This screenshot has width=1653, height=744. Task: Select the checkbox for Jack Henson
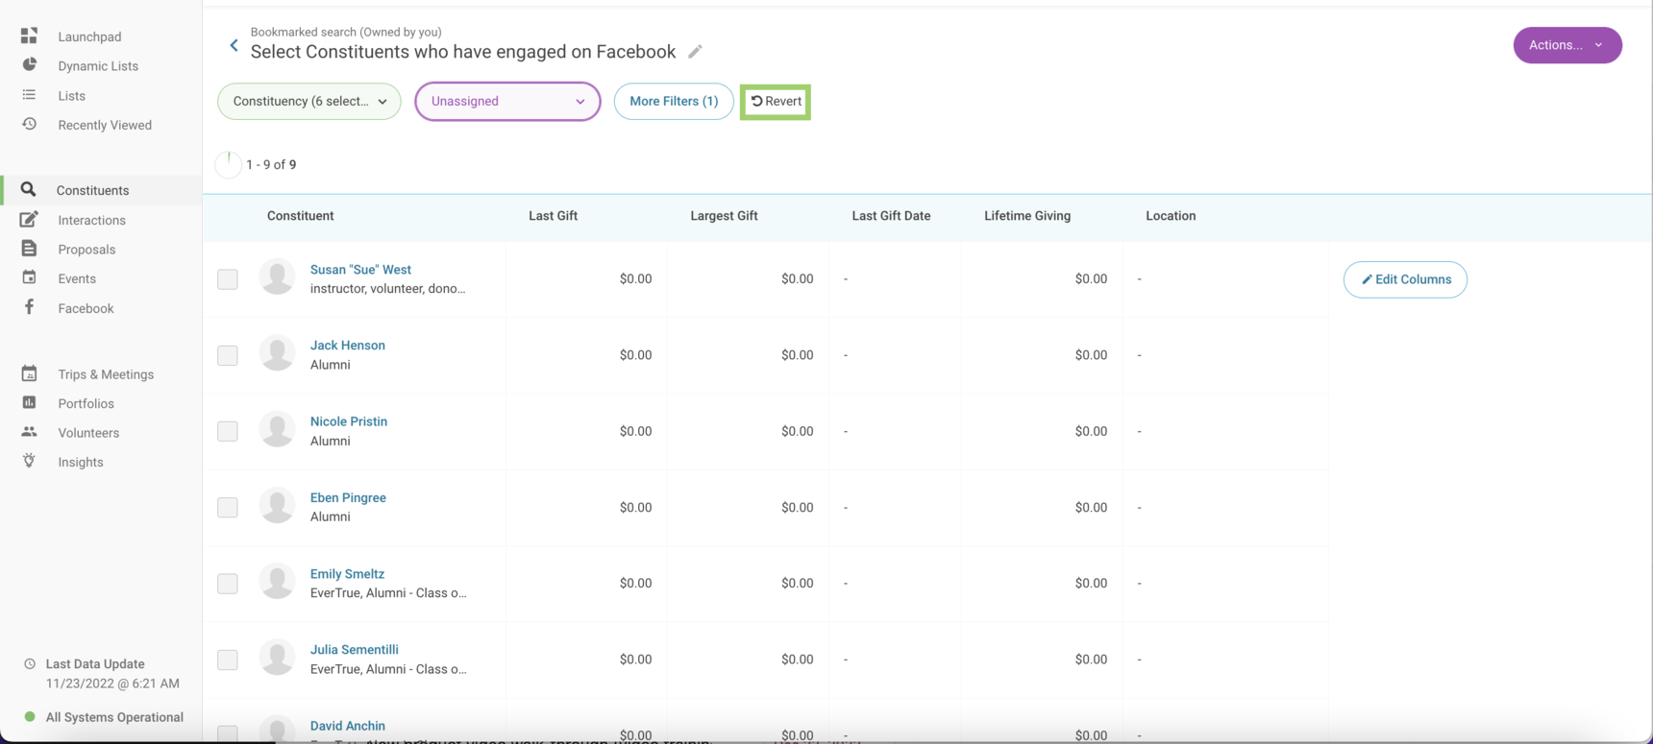pos(228,355)
